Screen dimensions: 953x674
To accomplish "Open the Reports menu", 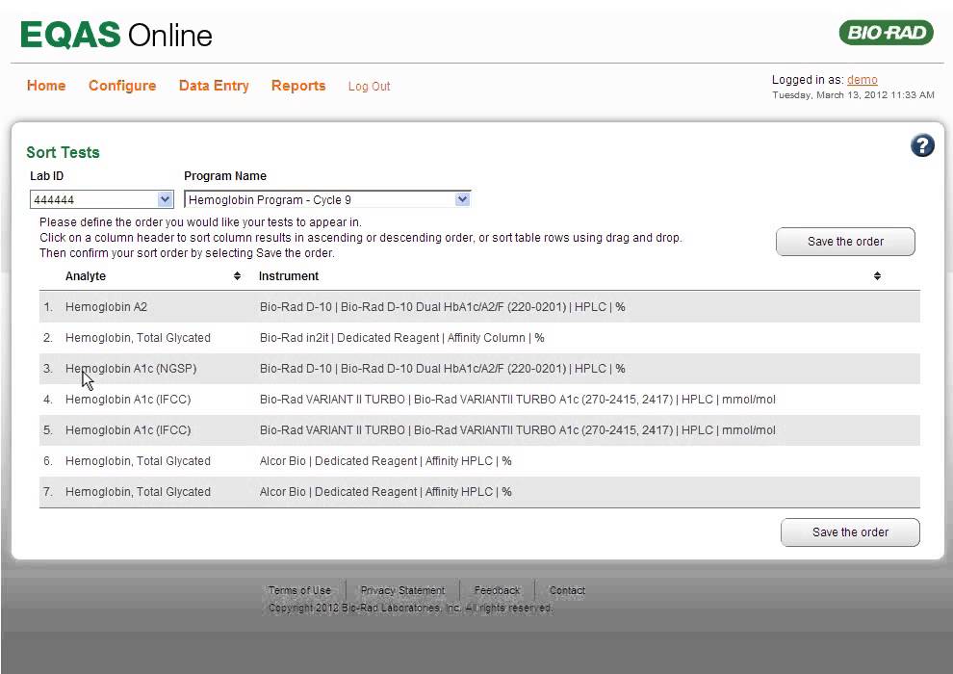I will tap(298, 86).
